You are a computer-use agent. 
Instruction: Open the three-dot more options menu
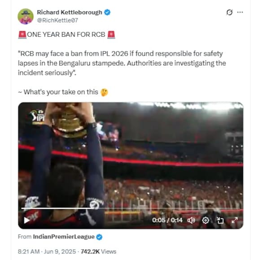click(240, 12)
